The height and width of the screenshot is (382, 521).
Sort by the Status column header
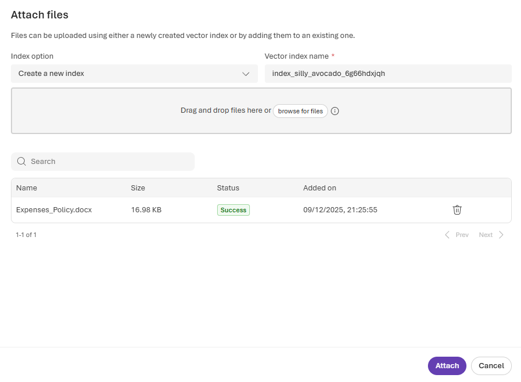tap(228, 188)
